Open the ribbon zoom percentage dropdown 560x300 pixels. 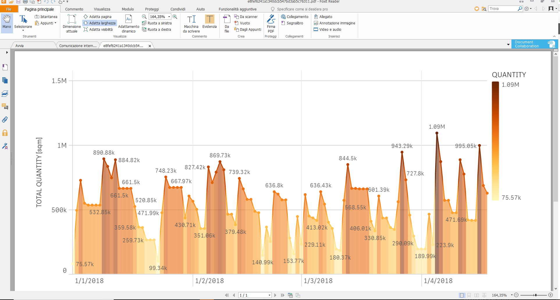click(x=169, y=17)
